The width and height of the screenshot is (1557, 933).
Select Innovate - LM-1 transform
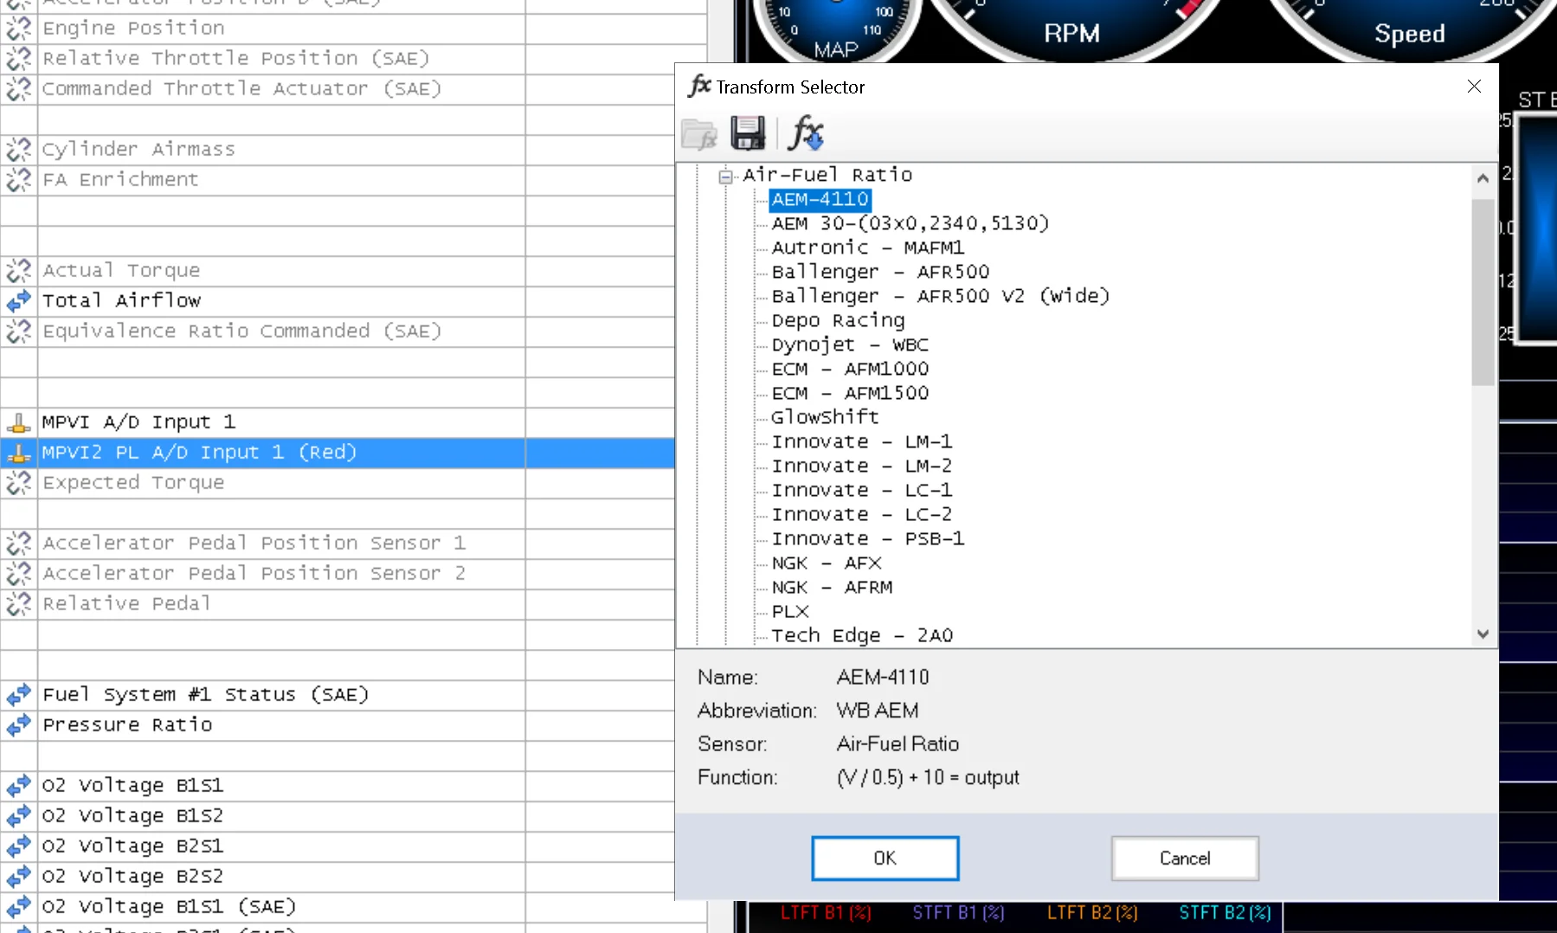[x=862, y=441]
